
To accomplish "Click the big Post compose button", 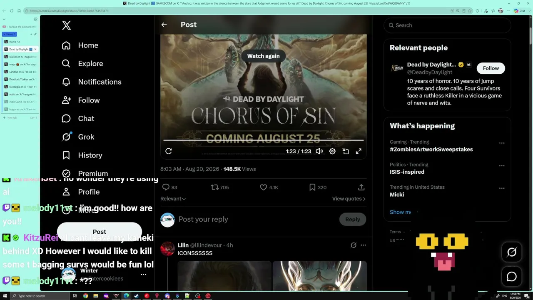I will pos(99,232).
